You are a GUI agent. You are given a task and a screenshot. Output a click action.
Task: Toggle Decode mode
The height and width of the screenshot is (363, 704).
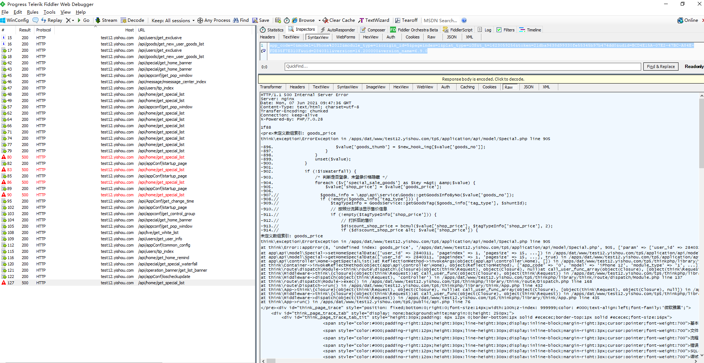click(x=132, y=20)
